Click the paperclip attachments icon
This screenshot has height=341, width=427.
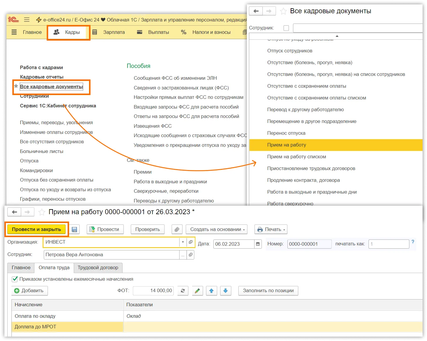(177, 229)
